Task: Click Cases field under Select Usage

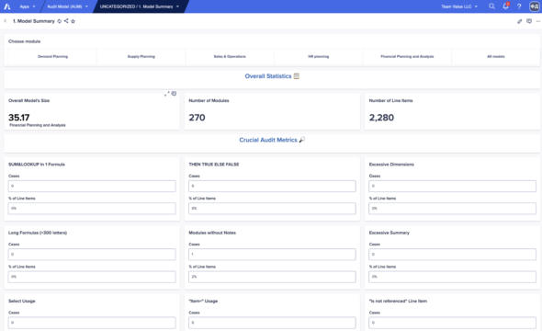Action: (x=92, y=323)
